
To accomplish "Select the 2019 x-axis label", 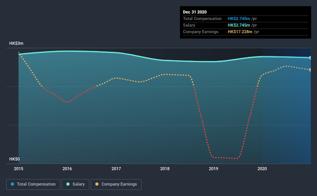I will [x=214, y=169].
